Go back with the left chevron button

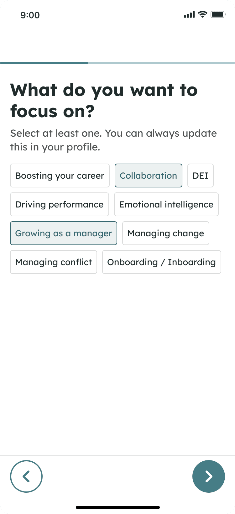(x=26, y=476)
